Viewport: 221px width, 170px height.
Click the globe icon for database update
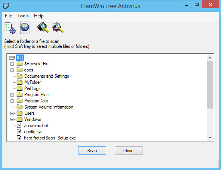pyautogui.click(x=25, y=28)
